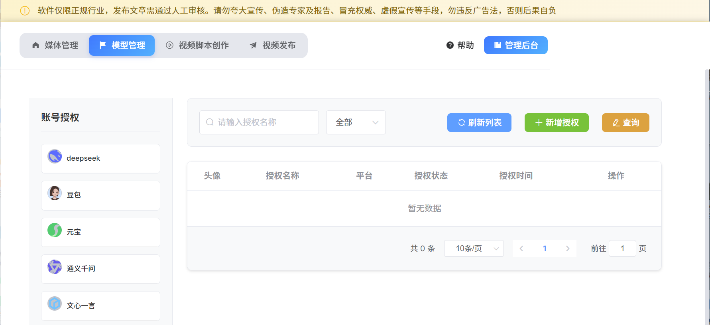Click the 文心一言 logo icon
The image size is (710, 325).
coord(55,303)
